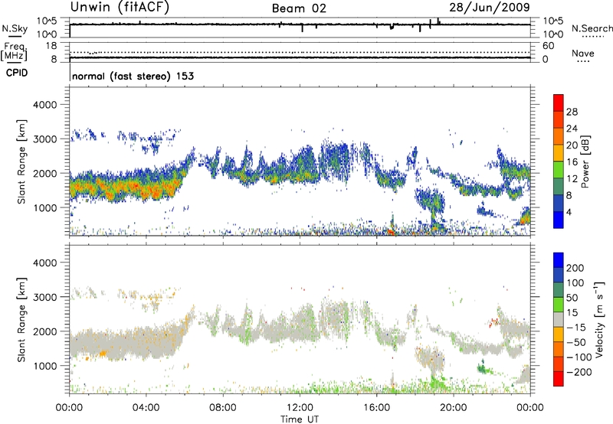Screen dimensions: 613x424
Task: Click the "N.Sky" legend label
Action: point(15,28)
